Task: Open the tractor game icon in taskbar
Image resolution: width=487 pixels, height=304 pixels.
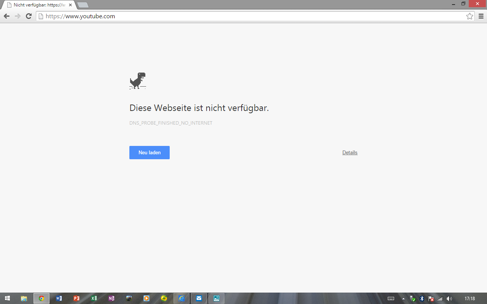Action: (x=129, y=298)
